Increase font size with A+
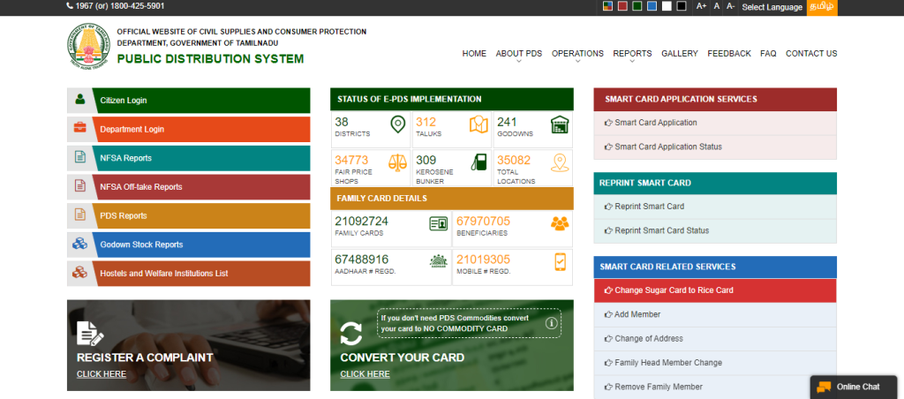 pyautogui.click(x=701, y=6)
